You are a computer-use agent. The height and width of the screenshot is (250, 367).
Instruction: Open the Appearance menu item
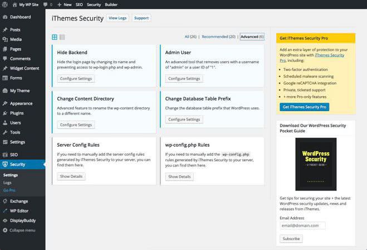pos(21,103)
